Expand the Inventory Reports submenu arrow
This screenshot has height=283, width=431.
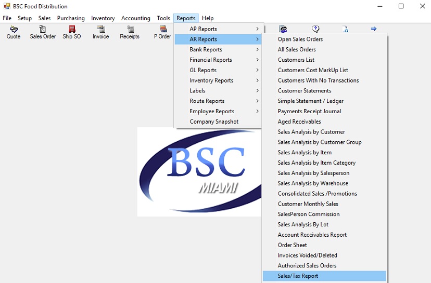(257, 80)
